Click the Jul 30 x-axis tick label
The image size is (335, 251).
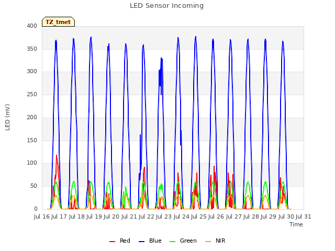click(286, 216)
